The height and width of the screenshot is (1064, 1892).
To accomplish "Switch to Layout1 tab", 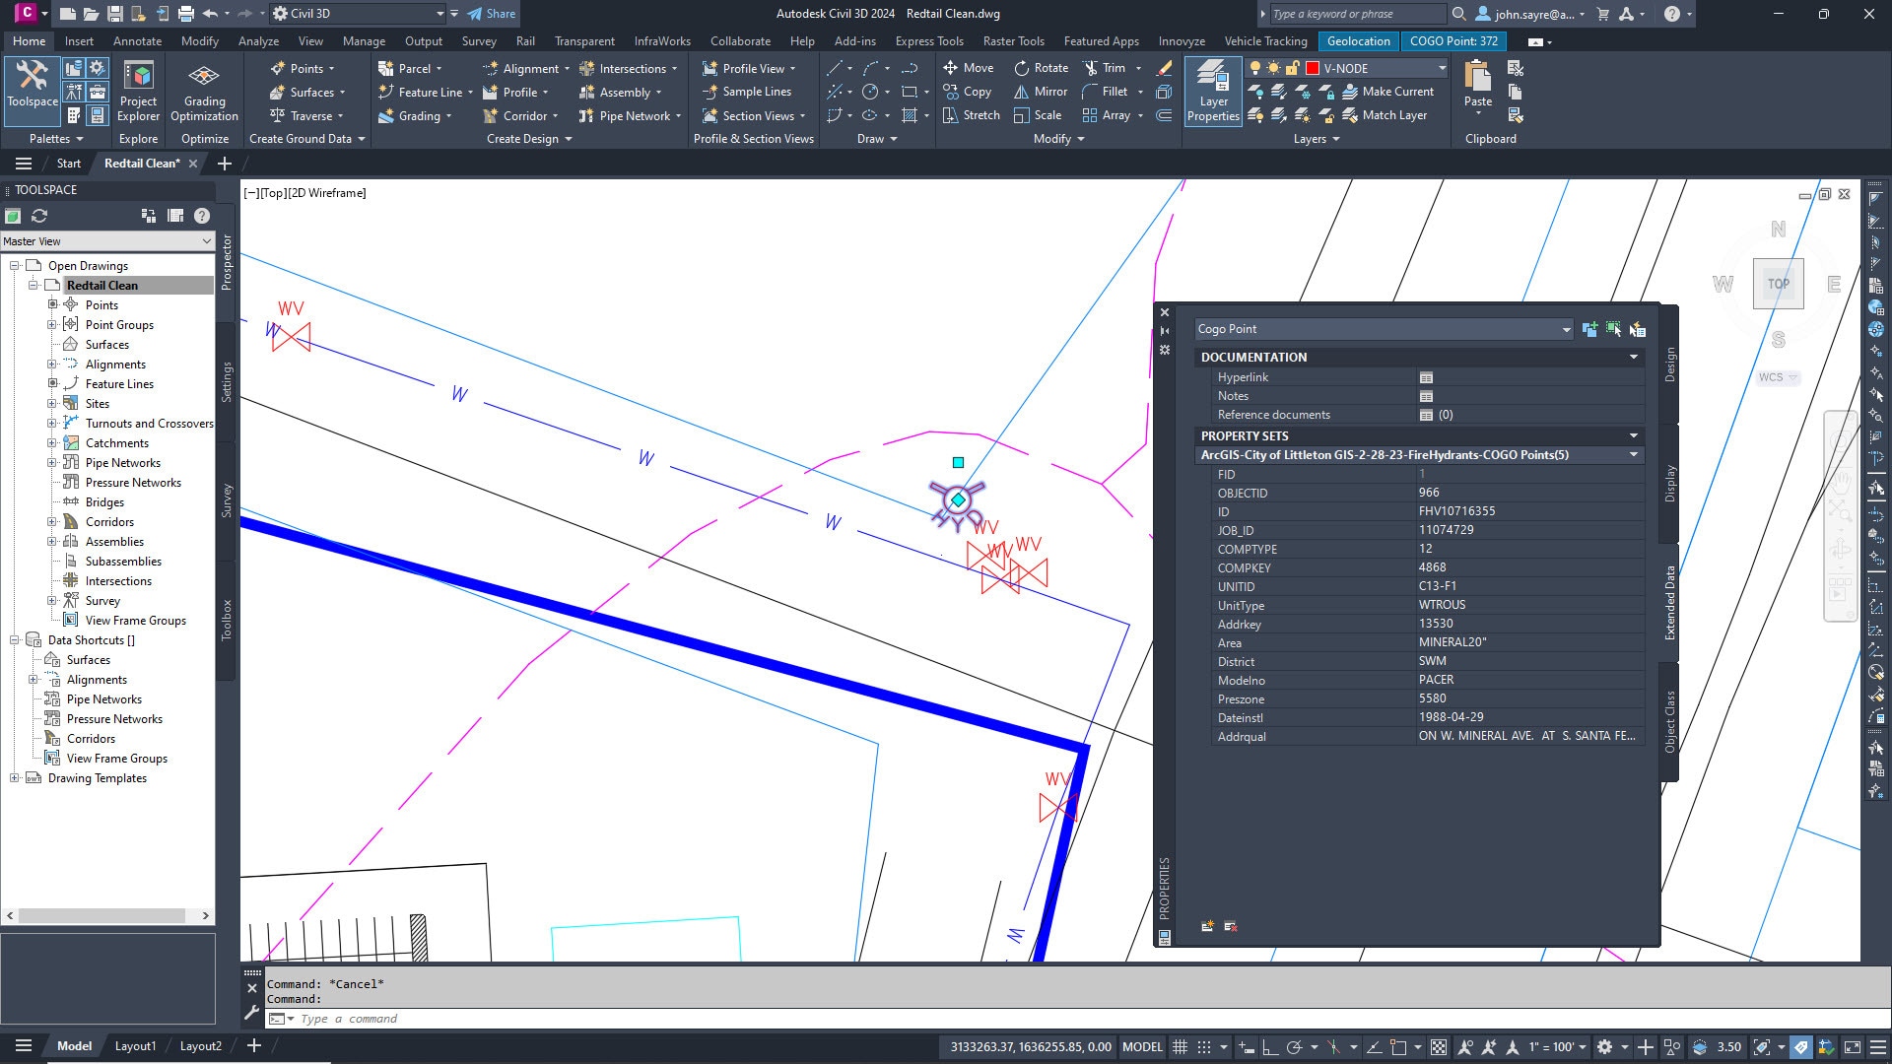I will coord(135,1046).
